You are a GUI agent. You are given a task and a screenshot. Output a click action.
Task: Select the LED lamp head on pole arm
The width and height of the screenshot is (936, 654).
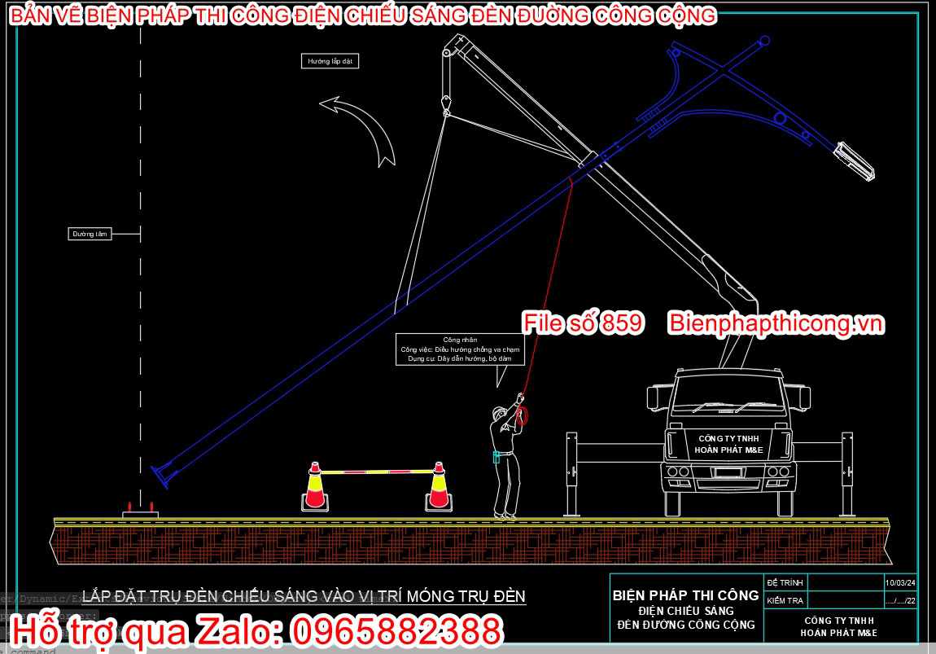pos(855,160)
